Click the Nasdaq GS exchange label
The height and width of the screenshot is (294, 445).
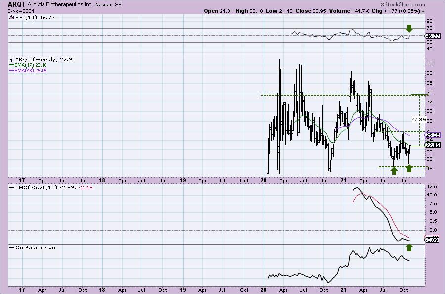point(108,5)
